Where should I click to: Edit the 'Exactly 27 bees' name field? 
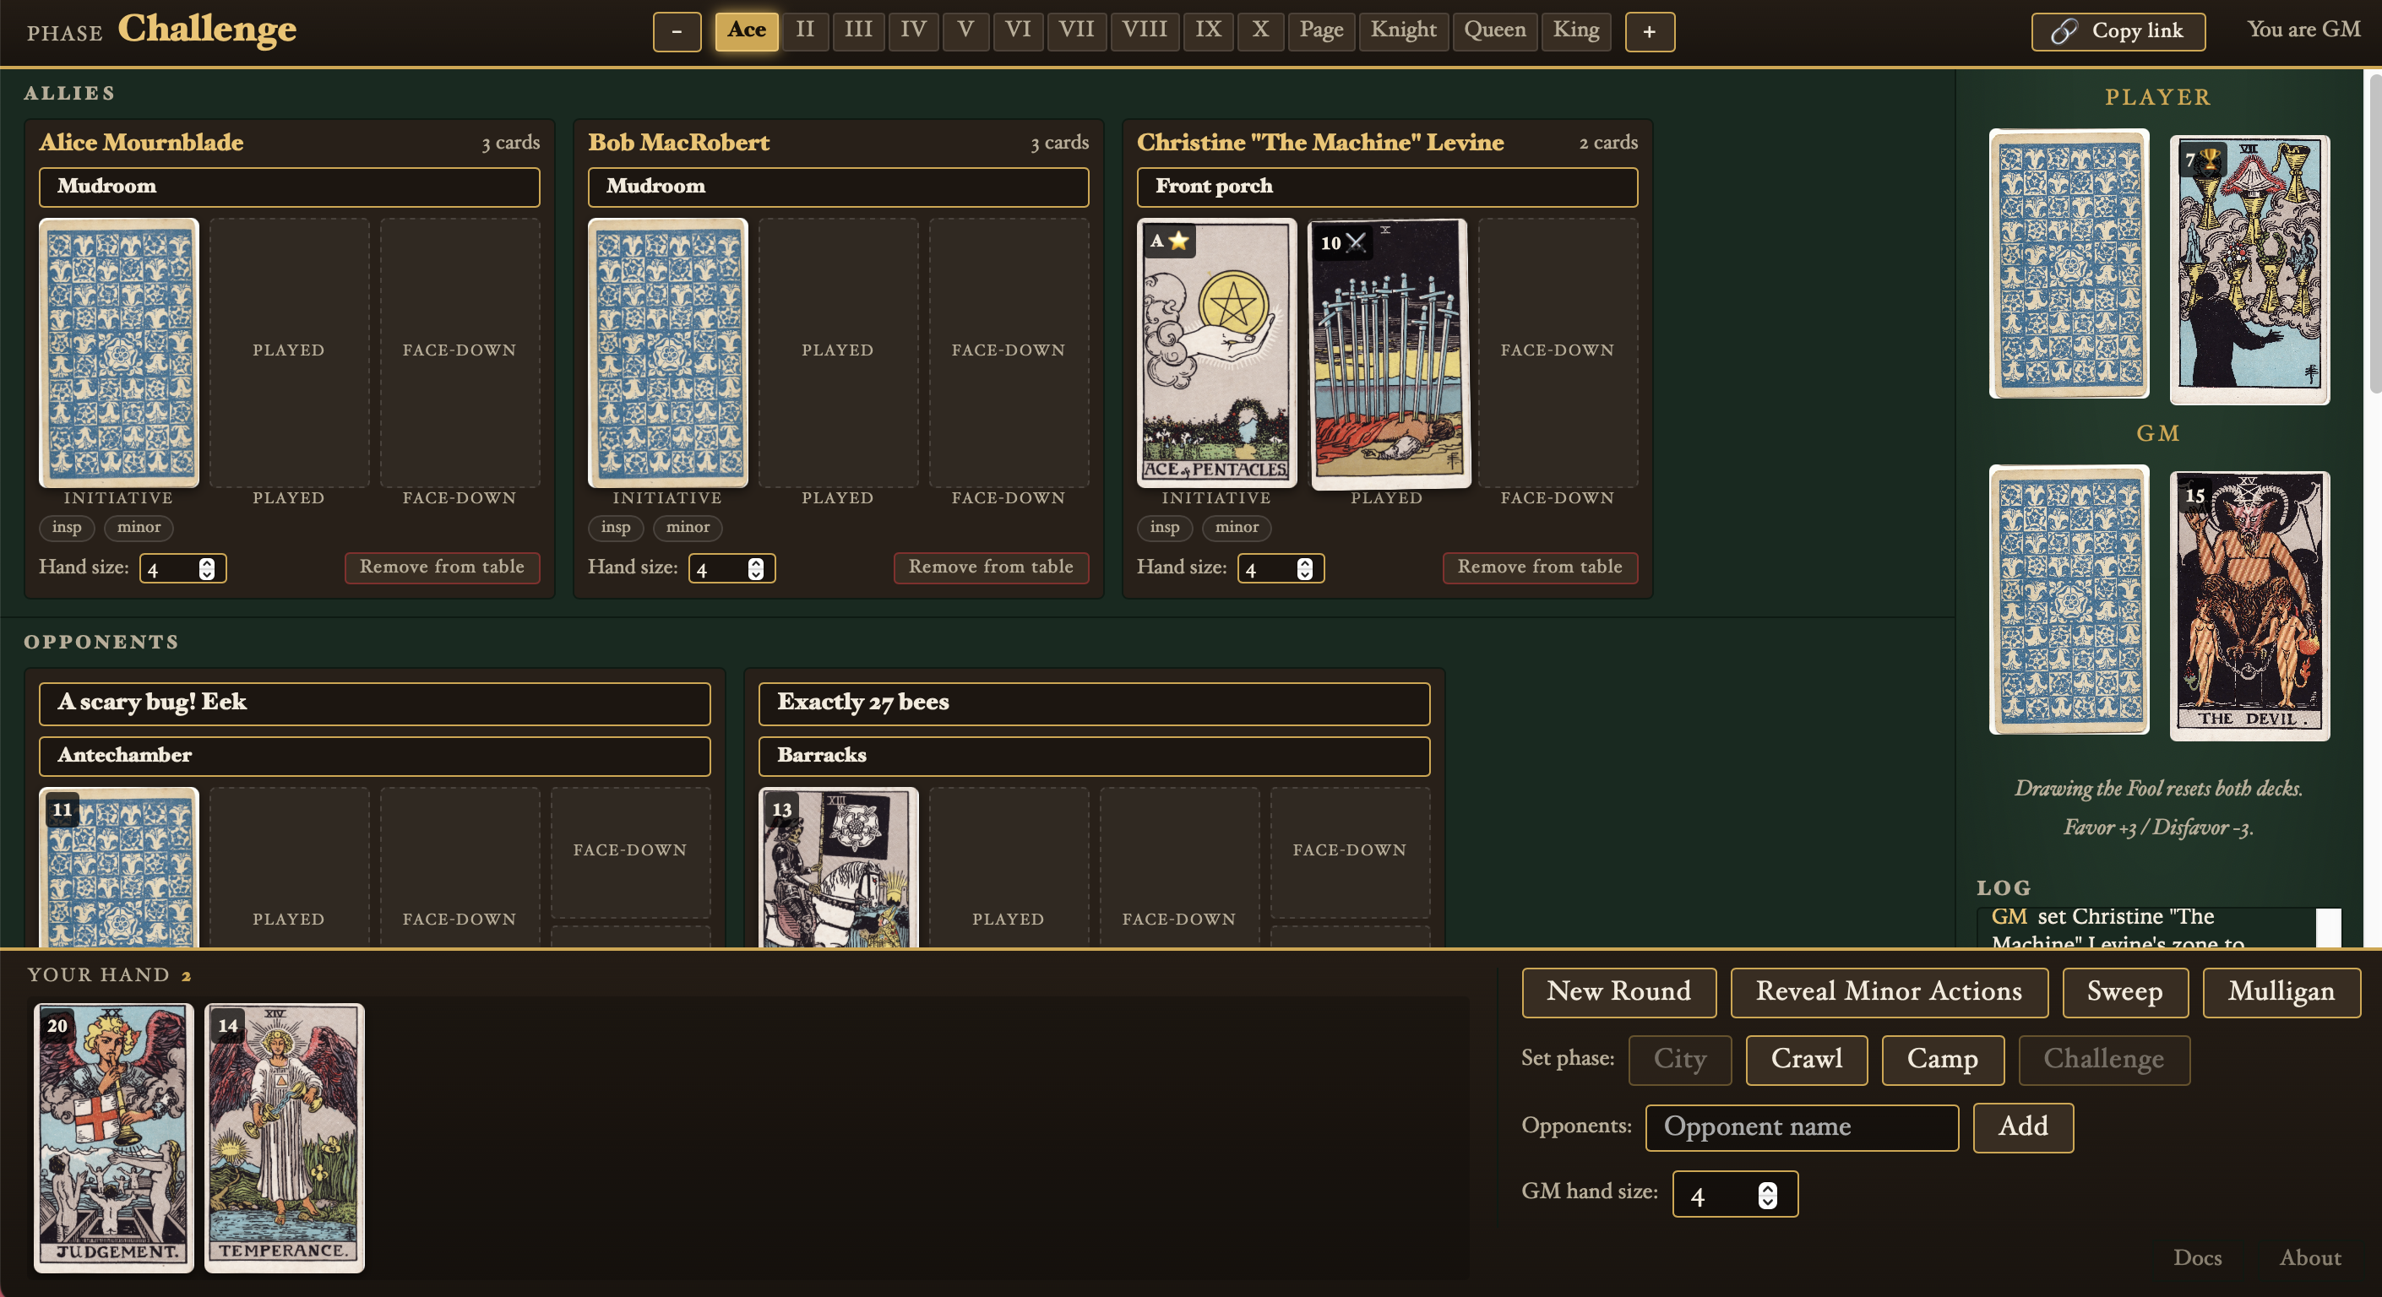click(1094, 703)
